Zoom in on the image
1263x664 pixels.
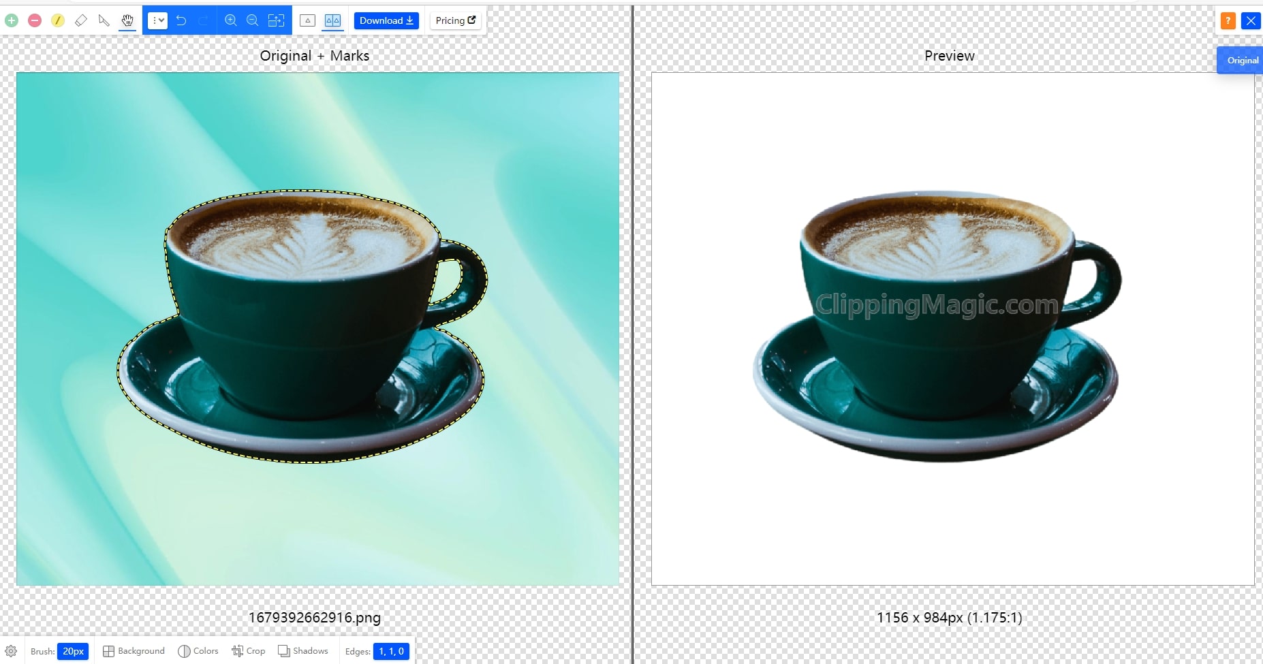[x=231, y=20]
